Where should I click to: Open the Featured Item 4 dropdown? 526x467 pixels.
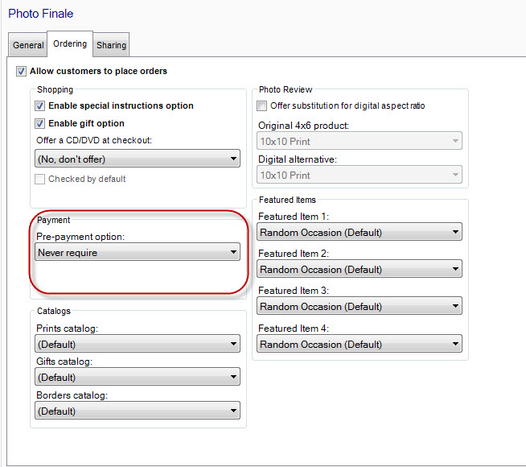click(360, 344)
